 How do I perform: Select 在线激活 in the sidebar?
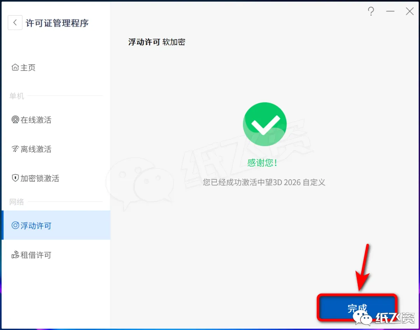(56, 120)
